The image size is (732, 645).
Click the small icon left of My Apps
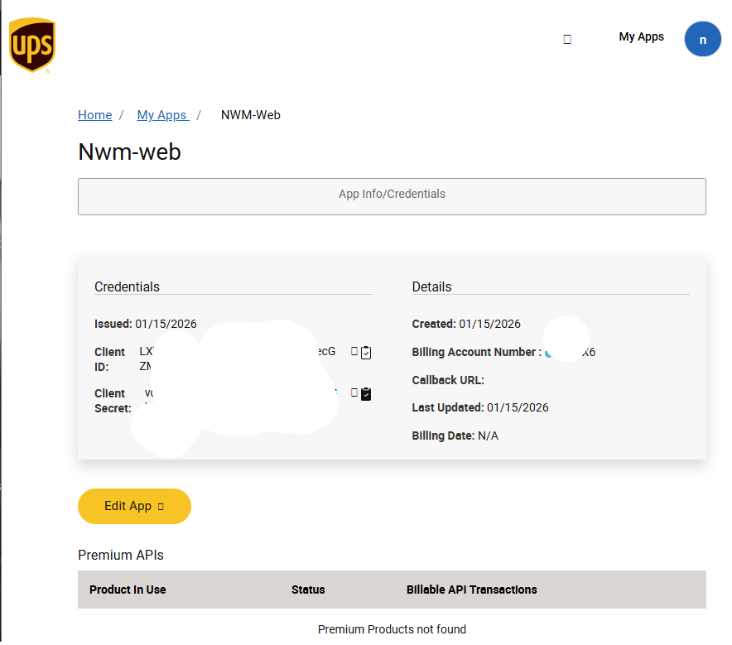[567, 39]
